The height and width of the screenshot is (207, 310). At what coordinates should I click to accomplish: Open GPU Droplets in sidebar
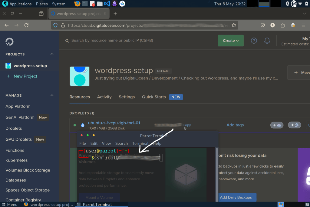click(18, 139)
